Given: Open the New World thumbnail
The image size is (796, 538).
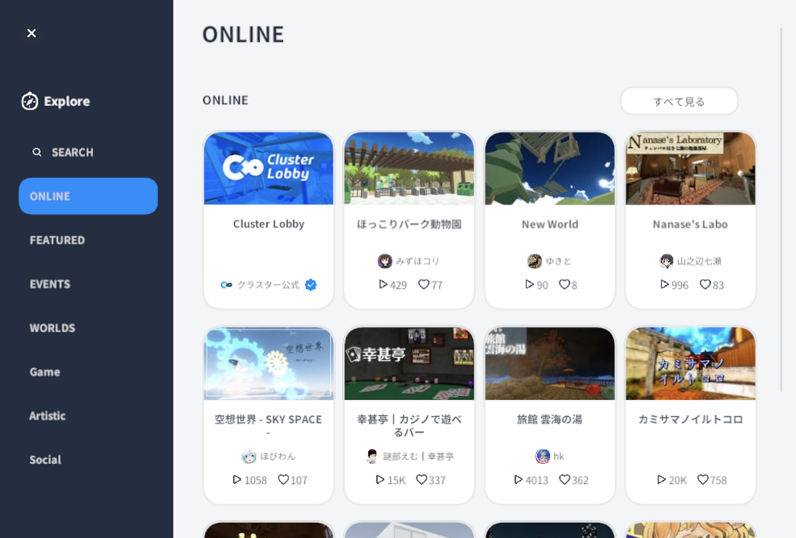Looking at the screenshot, I should tap(550, 168).
